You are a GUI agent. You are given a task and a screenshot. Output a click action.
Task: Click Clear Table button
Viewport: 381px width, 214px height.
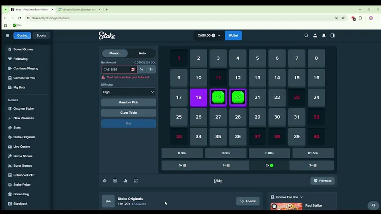pos(129,113)
